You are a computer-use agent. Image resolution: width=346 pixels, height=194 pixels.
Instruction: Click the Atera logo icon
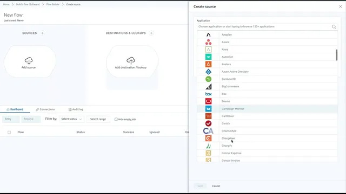point(208,50)
